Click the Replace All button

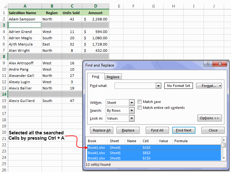(102, 130)
